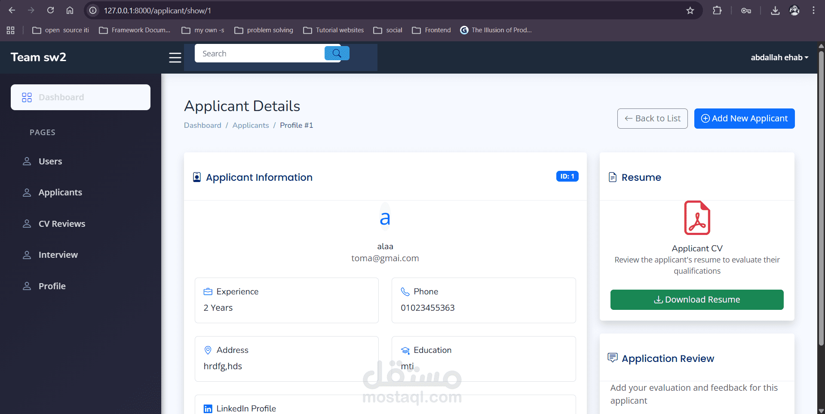Open the 'my own -s' bookmark folder
Screen dimensions: 825x414
click(x=203, y=30)
